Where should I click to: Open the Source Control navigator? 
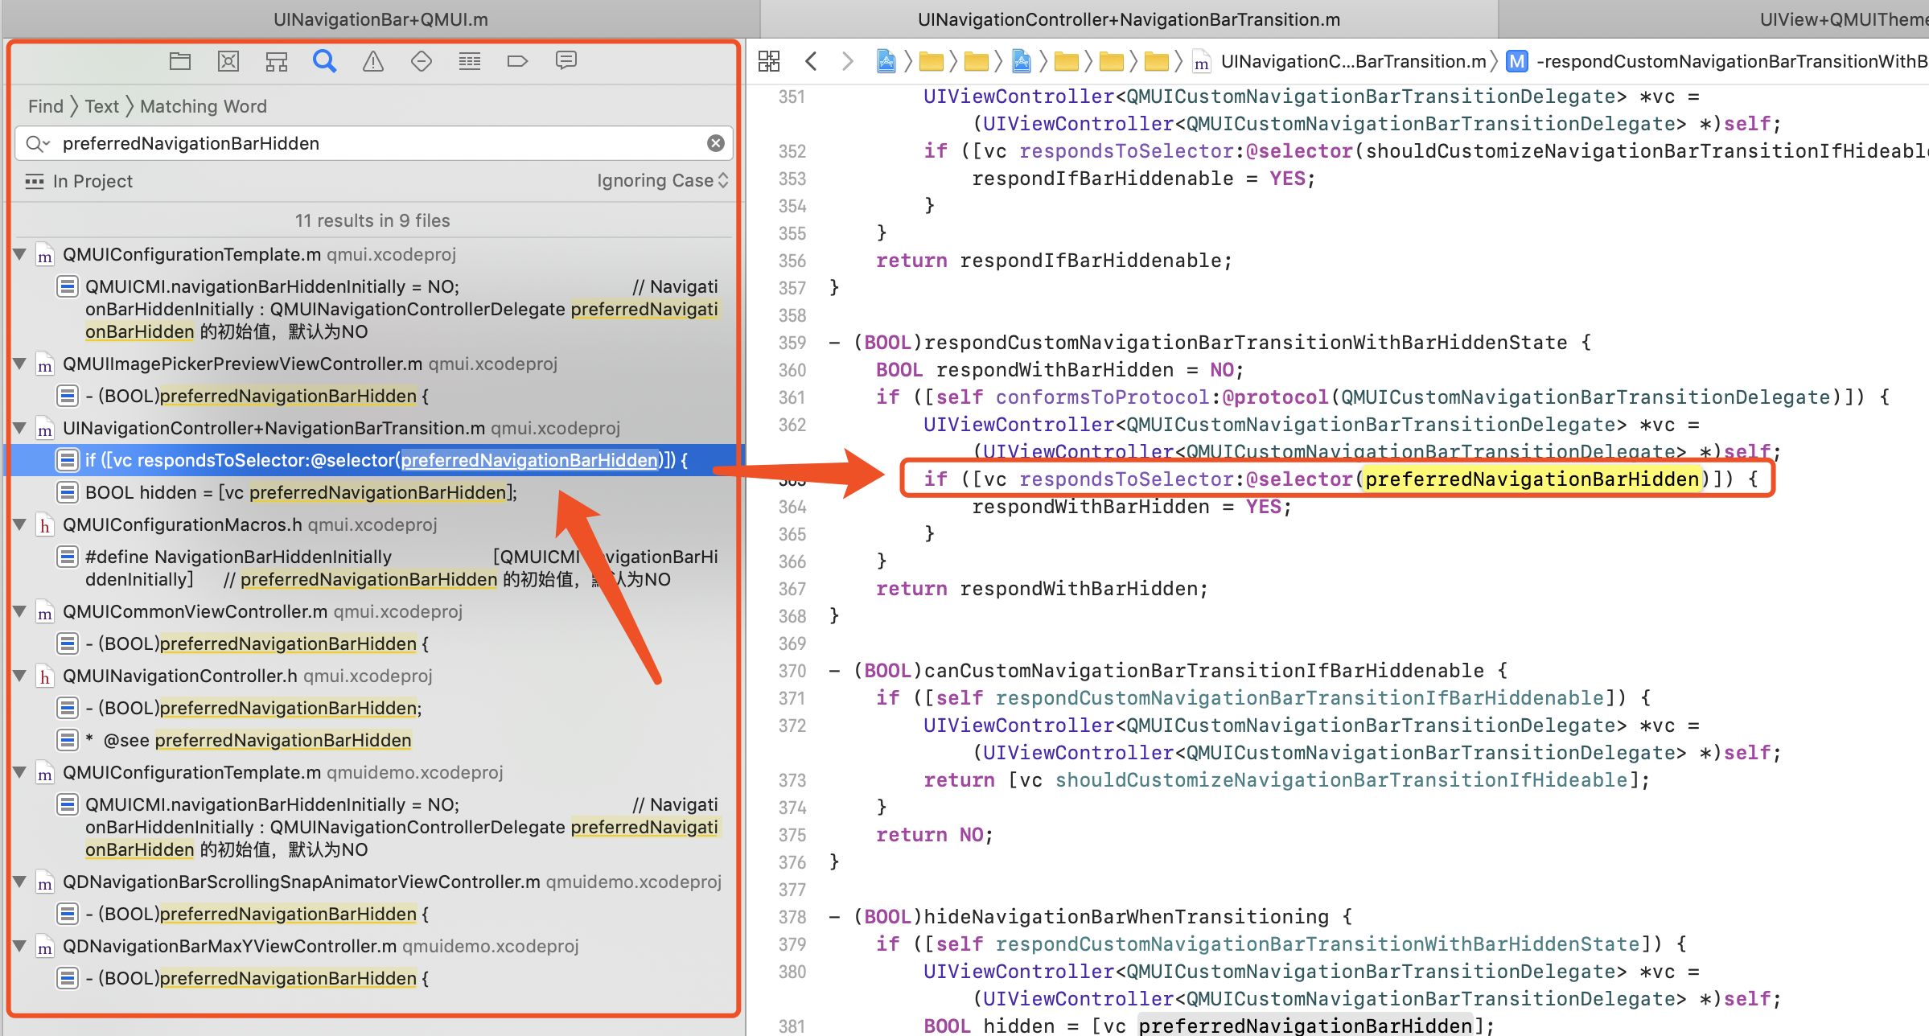click(x=228, y=60)
